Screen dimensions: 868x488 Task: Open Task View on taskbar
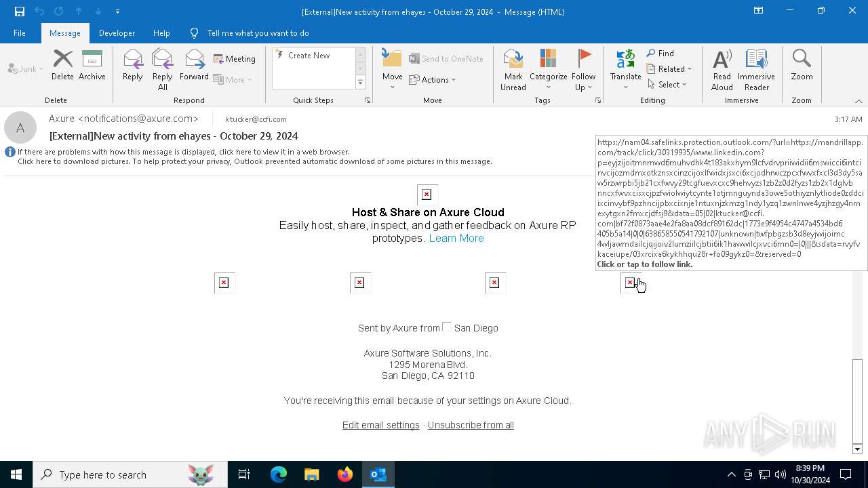click(244, 474)
